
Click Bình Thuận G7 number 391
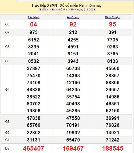(112, 32)
